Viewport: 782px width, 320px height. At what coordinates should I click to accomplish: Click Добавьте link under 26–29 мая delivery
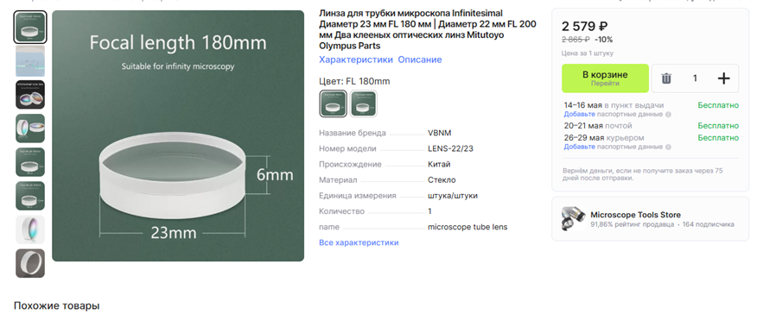pyautogui.click(x=580, y=147)
